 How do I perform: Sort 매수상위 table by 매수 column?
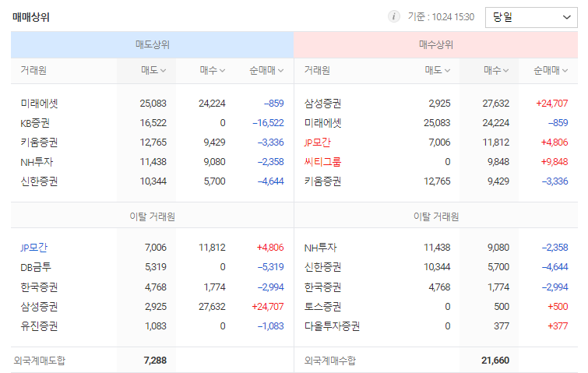click(x=496, y=70)
